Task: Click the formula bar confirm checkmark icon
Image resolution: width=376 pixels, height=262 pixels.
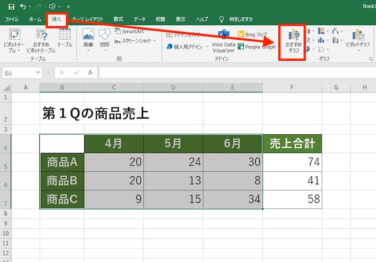Action: click(76, 72)
